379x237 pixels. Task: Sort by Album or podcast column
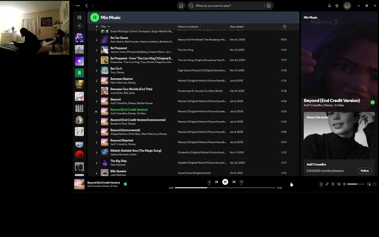188,27
